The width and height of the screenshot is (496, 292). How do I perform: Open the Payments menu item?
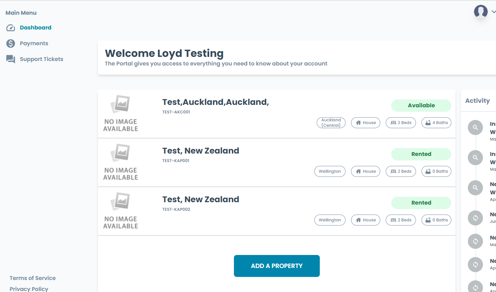[x=34, y=44]
